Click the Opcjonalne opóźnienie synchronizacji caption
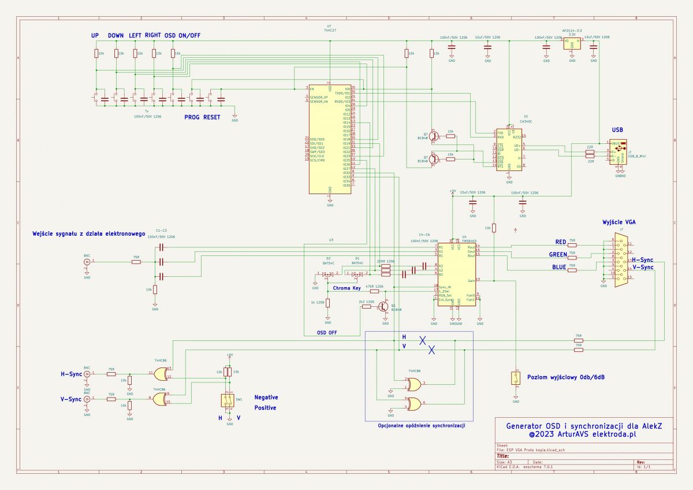The image size is (693, 490). [x=421, y=426]
